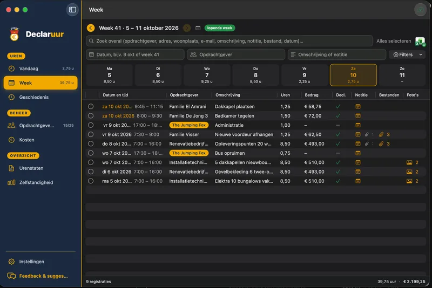
Task: Select Zo 11 day tab
Action: tap(402, 75)
